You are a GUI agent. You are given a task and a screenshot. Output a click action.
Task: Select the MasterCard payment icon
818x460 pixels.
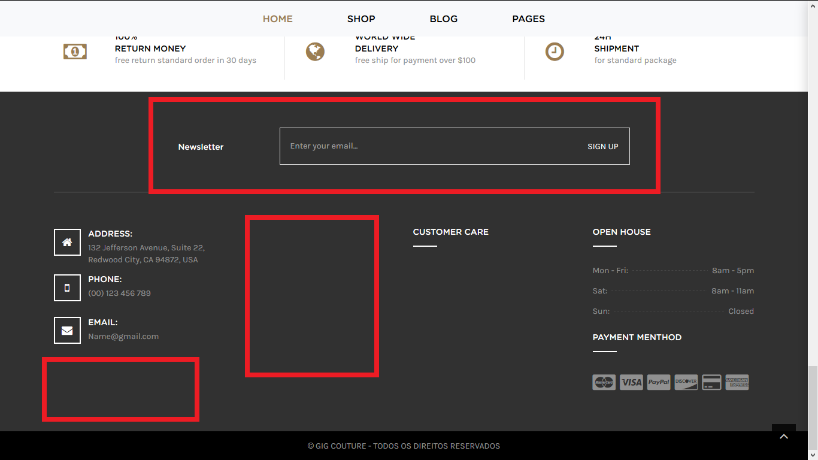[604, 382]
